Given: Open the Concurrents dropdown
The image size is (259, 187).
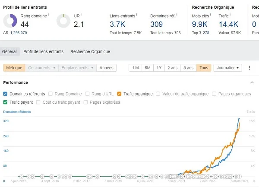Looking at the screenshot, I should (42, 68).
